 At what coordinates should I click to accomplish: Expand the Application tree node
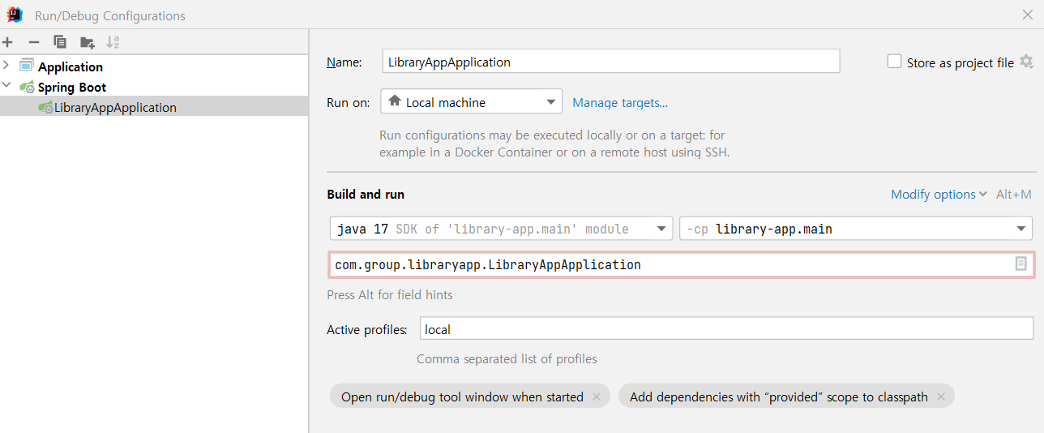[6, 66]
